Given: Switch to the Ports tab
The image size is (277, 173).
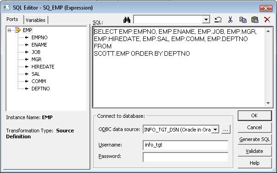Looking at the screenshot, I should [x=12, y=19].
